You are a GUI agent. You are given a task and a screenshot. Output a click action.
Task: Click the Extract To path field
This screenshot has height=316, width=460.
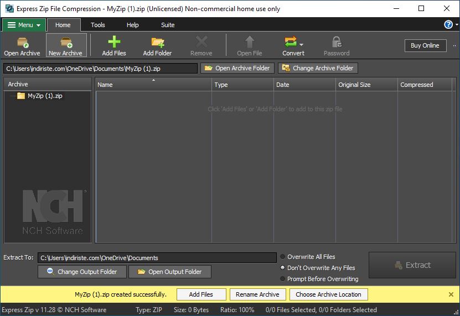[157, 258]
